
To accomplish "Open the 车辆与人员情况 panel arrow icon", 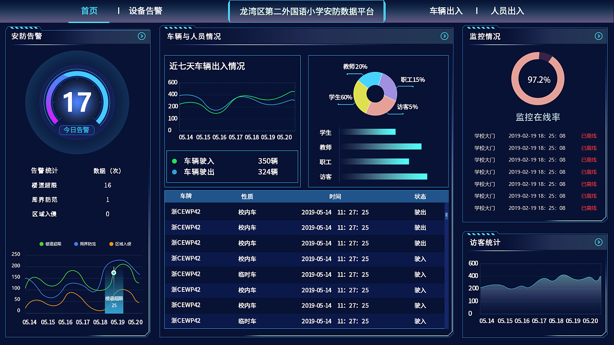I will tap(445, 36).
